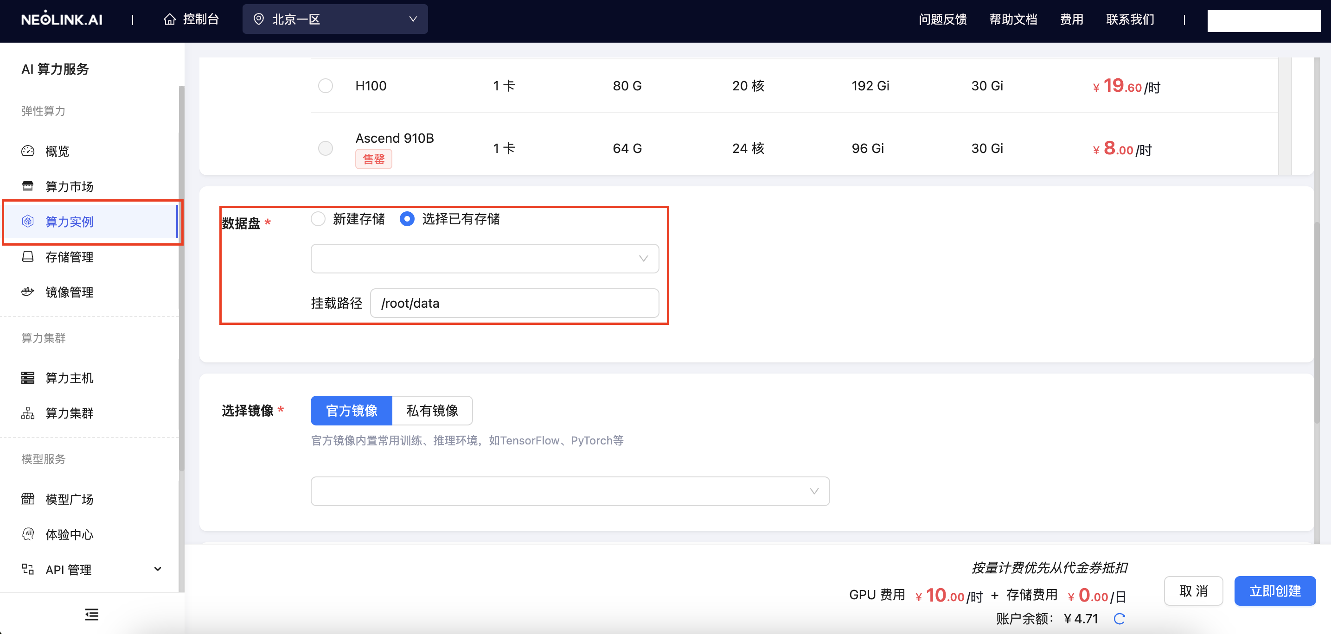1331x634 pixels.
Task: Click the 算力主机 server icon
Action: click(28, 377)
